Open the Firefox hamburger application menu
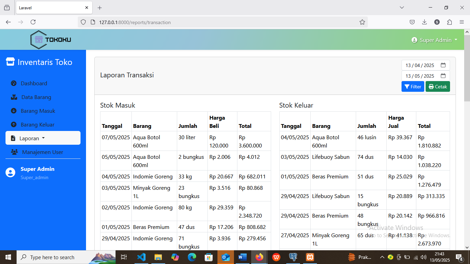Image resolution: width=470 pixels, height=264 pixels. [462, 22]
